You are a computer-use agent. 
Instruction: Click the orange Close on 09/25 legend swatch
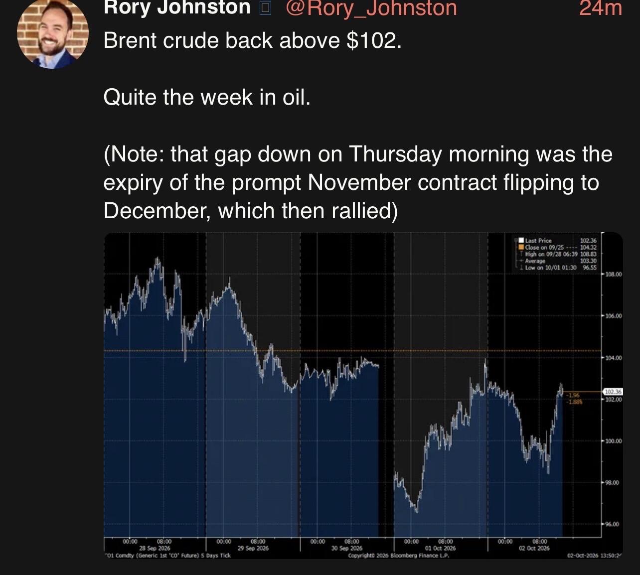pyautogui.click(x=521, y=247)
